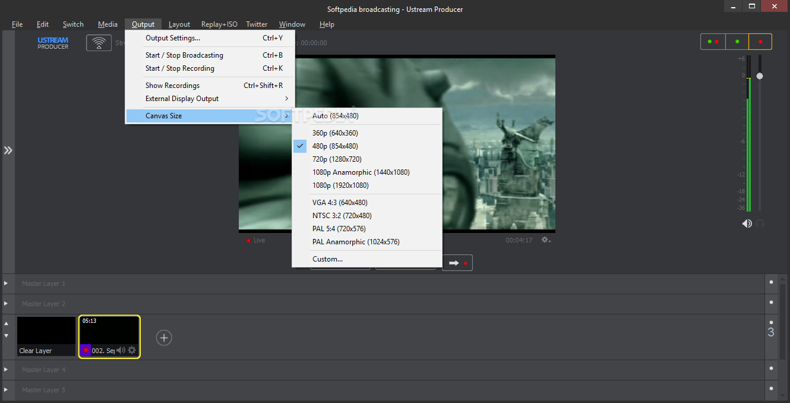The width and height of the screenshot is (790, 403).
Task: Expand Master Layer 1
Action: (x=6, y=284)
